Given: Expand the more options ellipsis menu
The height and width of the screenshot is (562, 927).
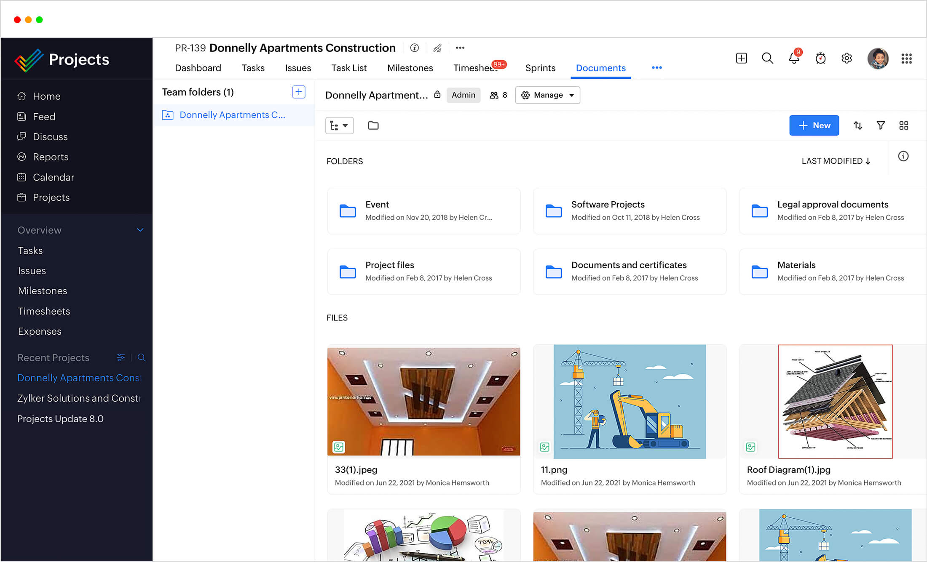Looking at the screenshot, I should [x=657, y=67].
